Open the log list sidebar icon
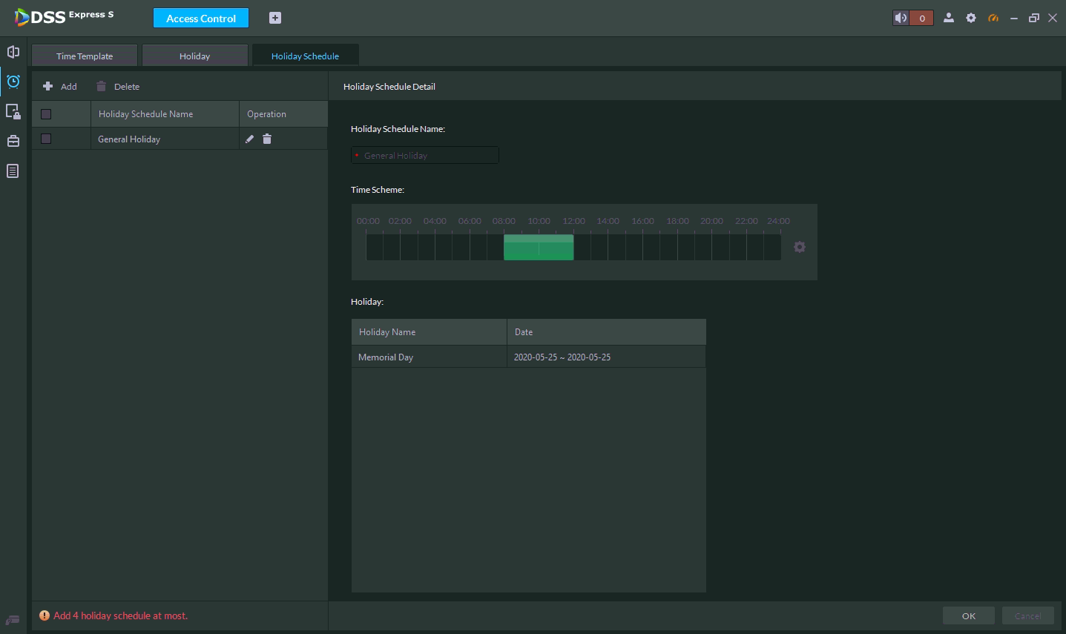The width and height of the screenshot is (1066, 634). (13, 171)
